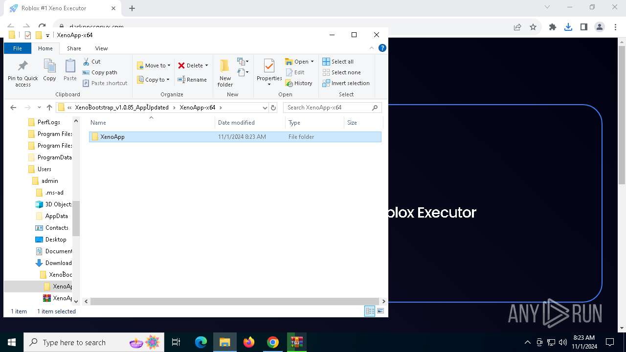Screen dimensions: 626x352
Task: Collapse the ribbon with chevron
Action: click(372, 48)
